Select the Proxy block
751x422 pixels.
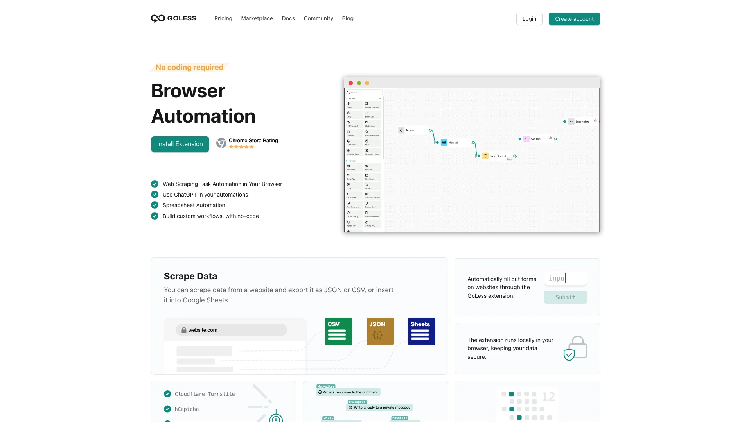coord(354,186)
